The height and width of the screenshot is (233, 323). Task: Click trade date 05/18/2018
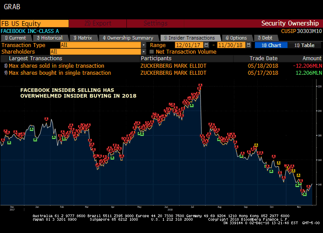click(263, 66)
